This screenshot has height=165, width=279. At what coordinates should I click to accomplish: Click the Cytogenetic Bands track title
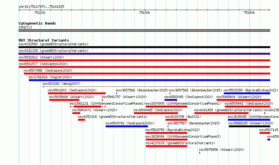[37, 23]
